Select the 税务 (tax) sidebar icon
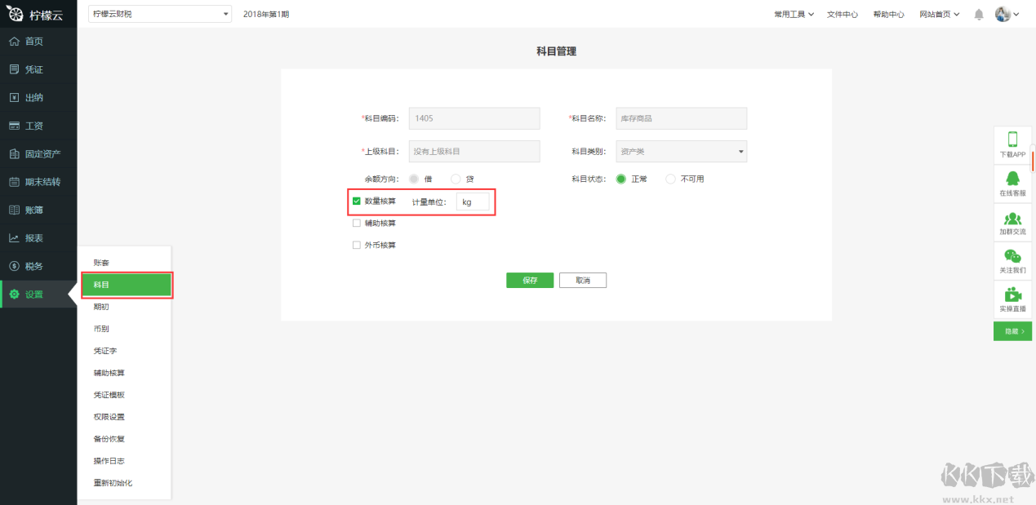This screenshot has height=505, width=1036. tap(29, 265)
